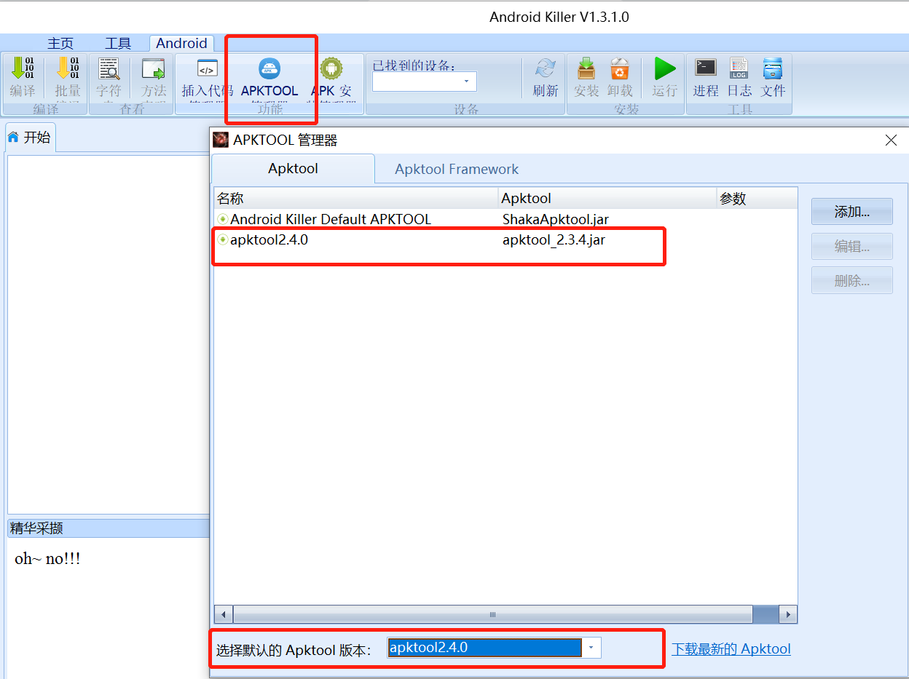Select the Android ribbon tab
The height and width of the screenshot is (679, 909).
tap(181, 43)
